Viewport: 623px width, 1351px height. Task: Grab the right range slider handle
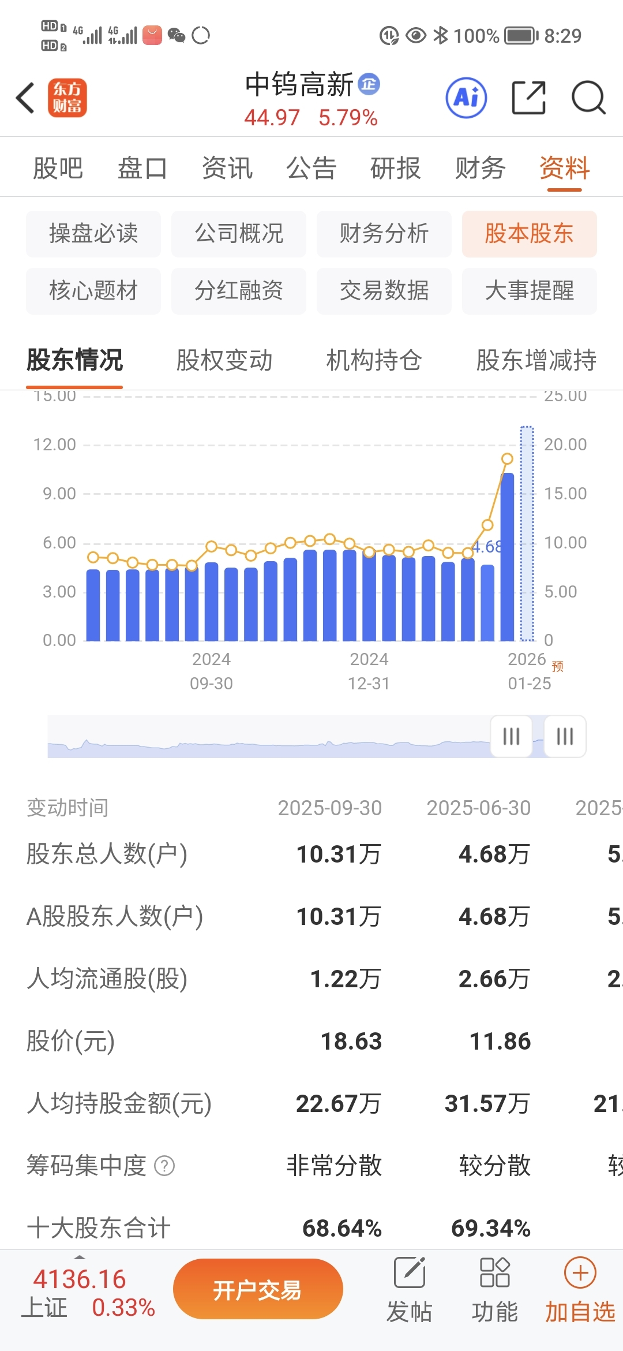click(x=565, y=736)
